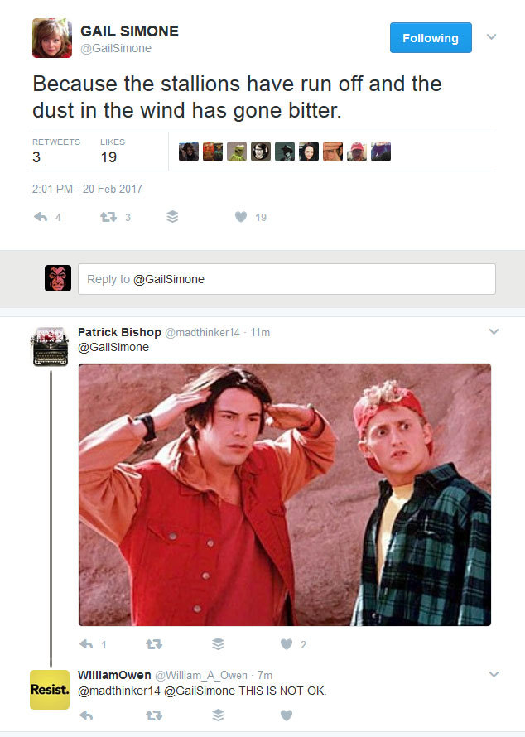Image resolution: width=525 pixels, height=737 pixels.
Task: Like WilliamOwen's reply tweet
Action: (x=287, y=715)
